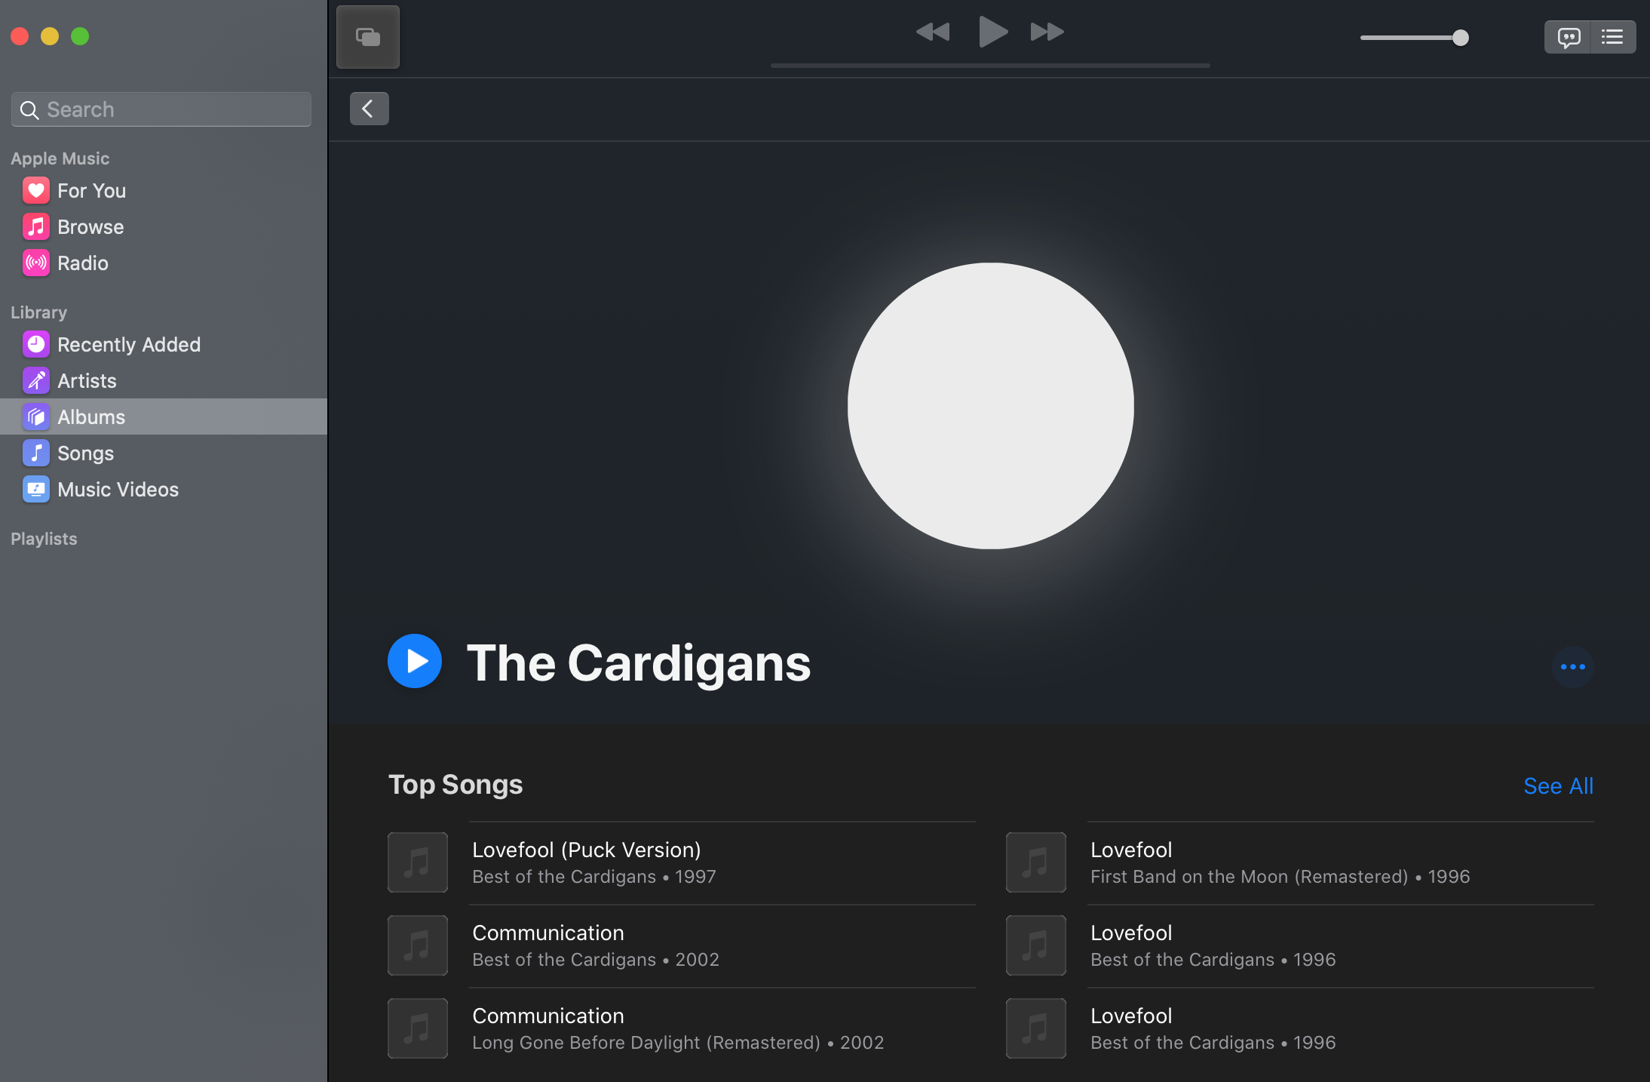Select Songs in Library
1650x1082 pixels.
[85, 453]
